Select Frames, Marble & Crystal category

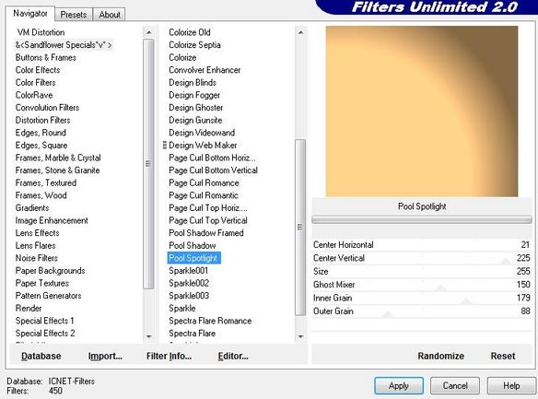tap(58, 158)
